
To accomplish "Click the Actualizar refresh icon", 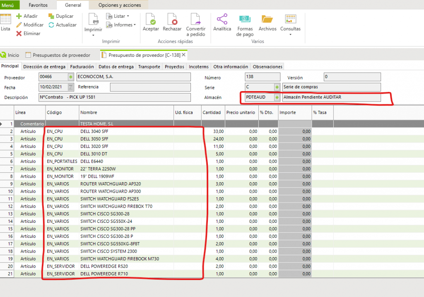I will click(51, 25).
